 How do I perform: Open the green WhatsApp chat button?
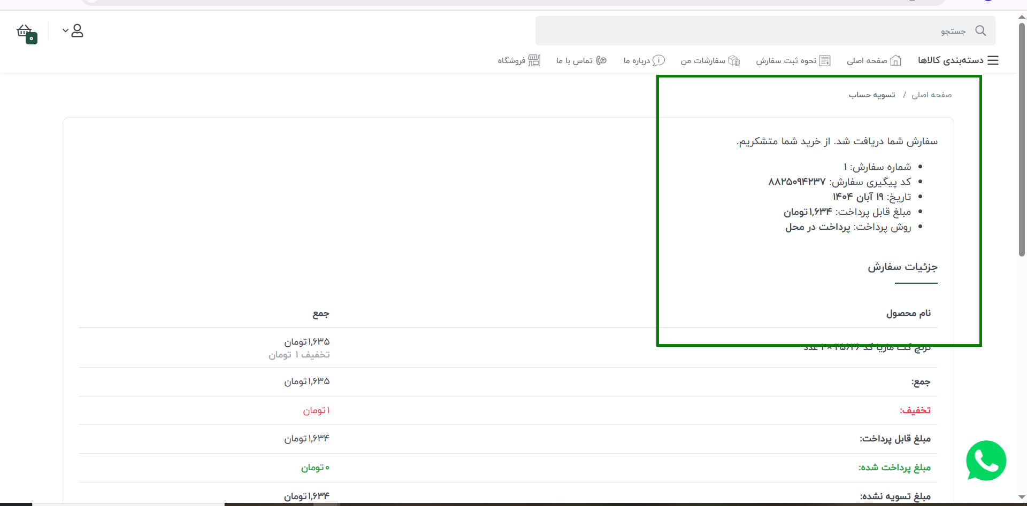[x=986, y=461]
